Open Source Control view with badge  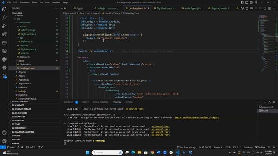[4, 76]
